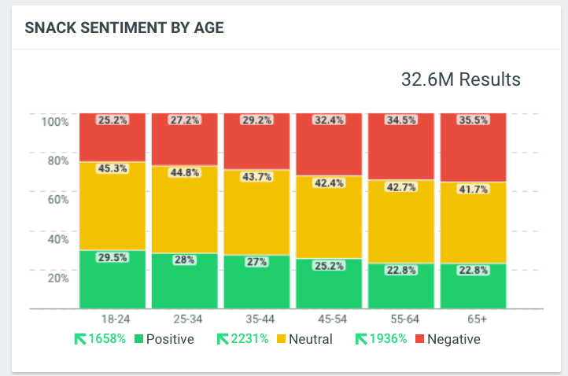This screenshot has height=376, width=568.
Task: Click the Positive trend arrow icon
Action: click(80, 340)
